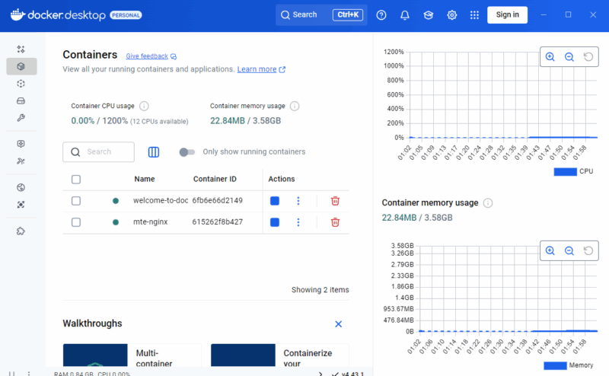Stop the mte-nginx container
Image resolution: width=609 pixels, height=376 pixels.
[275, 222]
